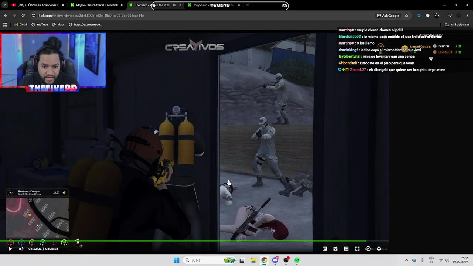Open Chrome three-dot menu
The width and height of the screenshot is (473, 266).
click(x=467, y=16)
